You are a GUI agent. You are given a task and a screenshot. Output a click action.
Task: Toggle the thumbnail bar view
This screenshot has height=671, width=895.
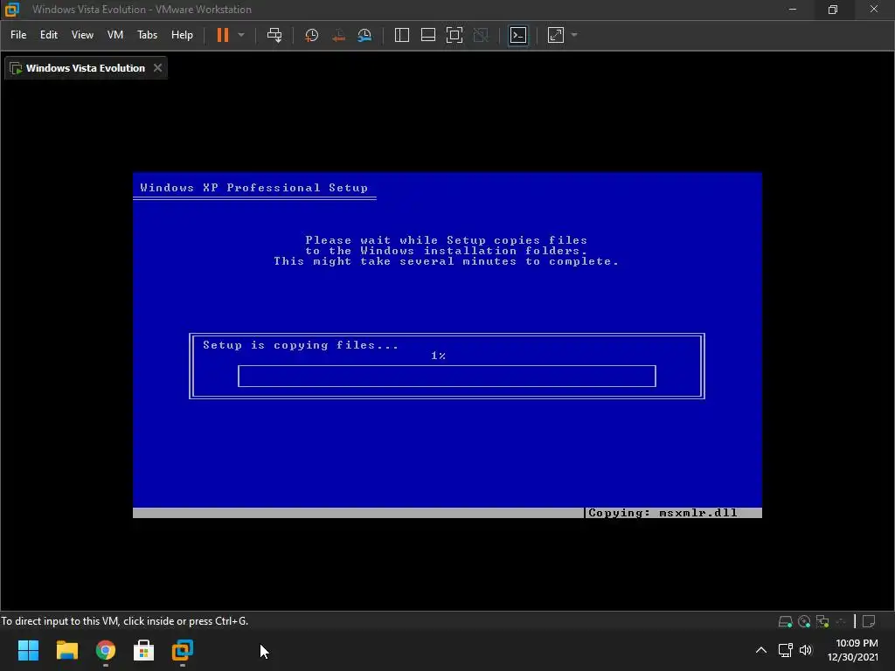coord(428,35)
